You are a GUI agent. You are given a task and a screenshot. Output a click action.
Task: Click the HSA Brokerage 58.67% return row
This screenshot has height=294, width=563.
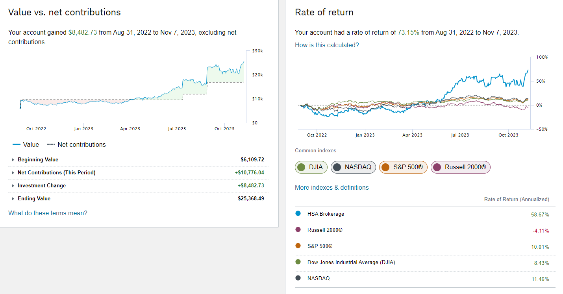pyautogui.click(x=425, y=214)
